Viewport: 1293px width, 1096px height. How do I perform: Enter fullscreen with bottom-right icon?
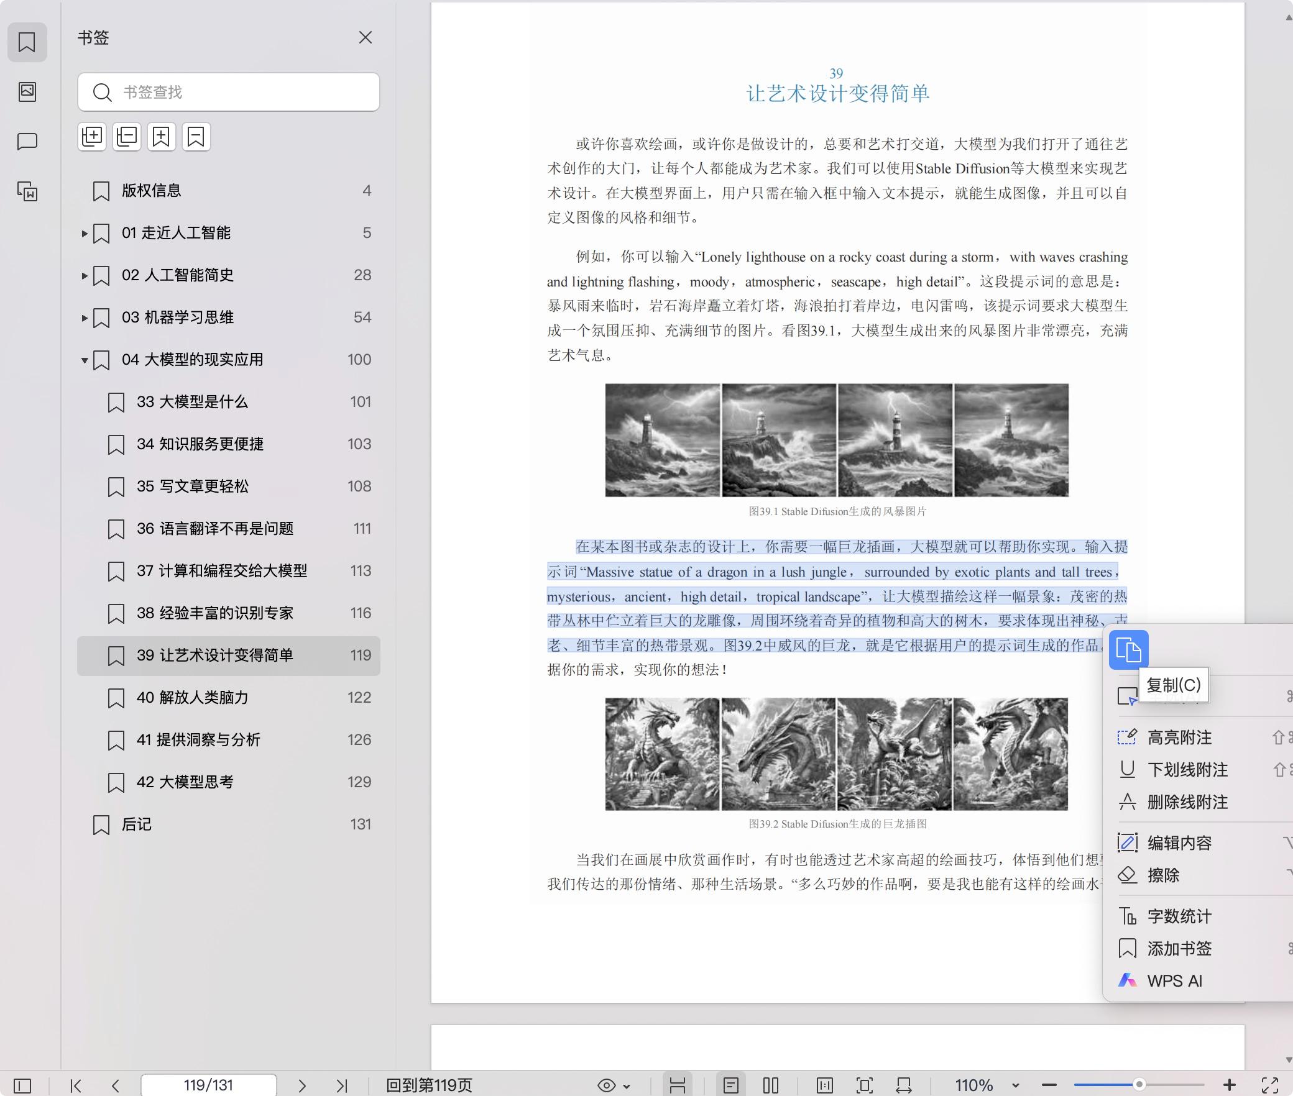click(x=1269, y=1085)
